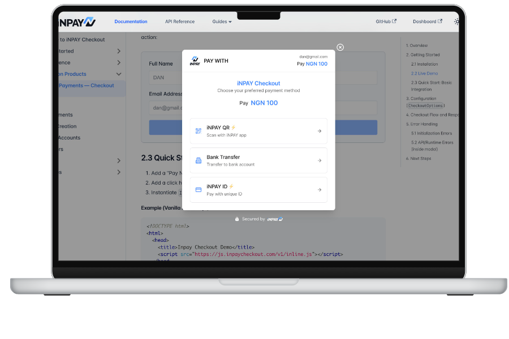Open the Dashboard external link
The width and height of the screenshot is (509, 339).
428,21
